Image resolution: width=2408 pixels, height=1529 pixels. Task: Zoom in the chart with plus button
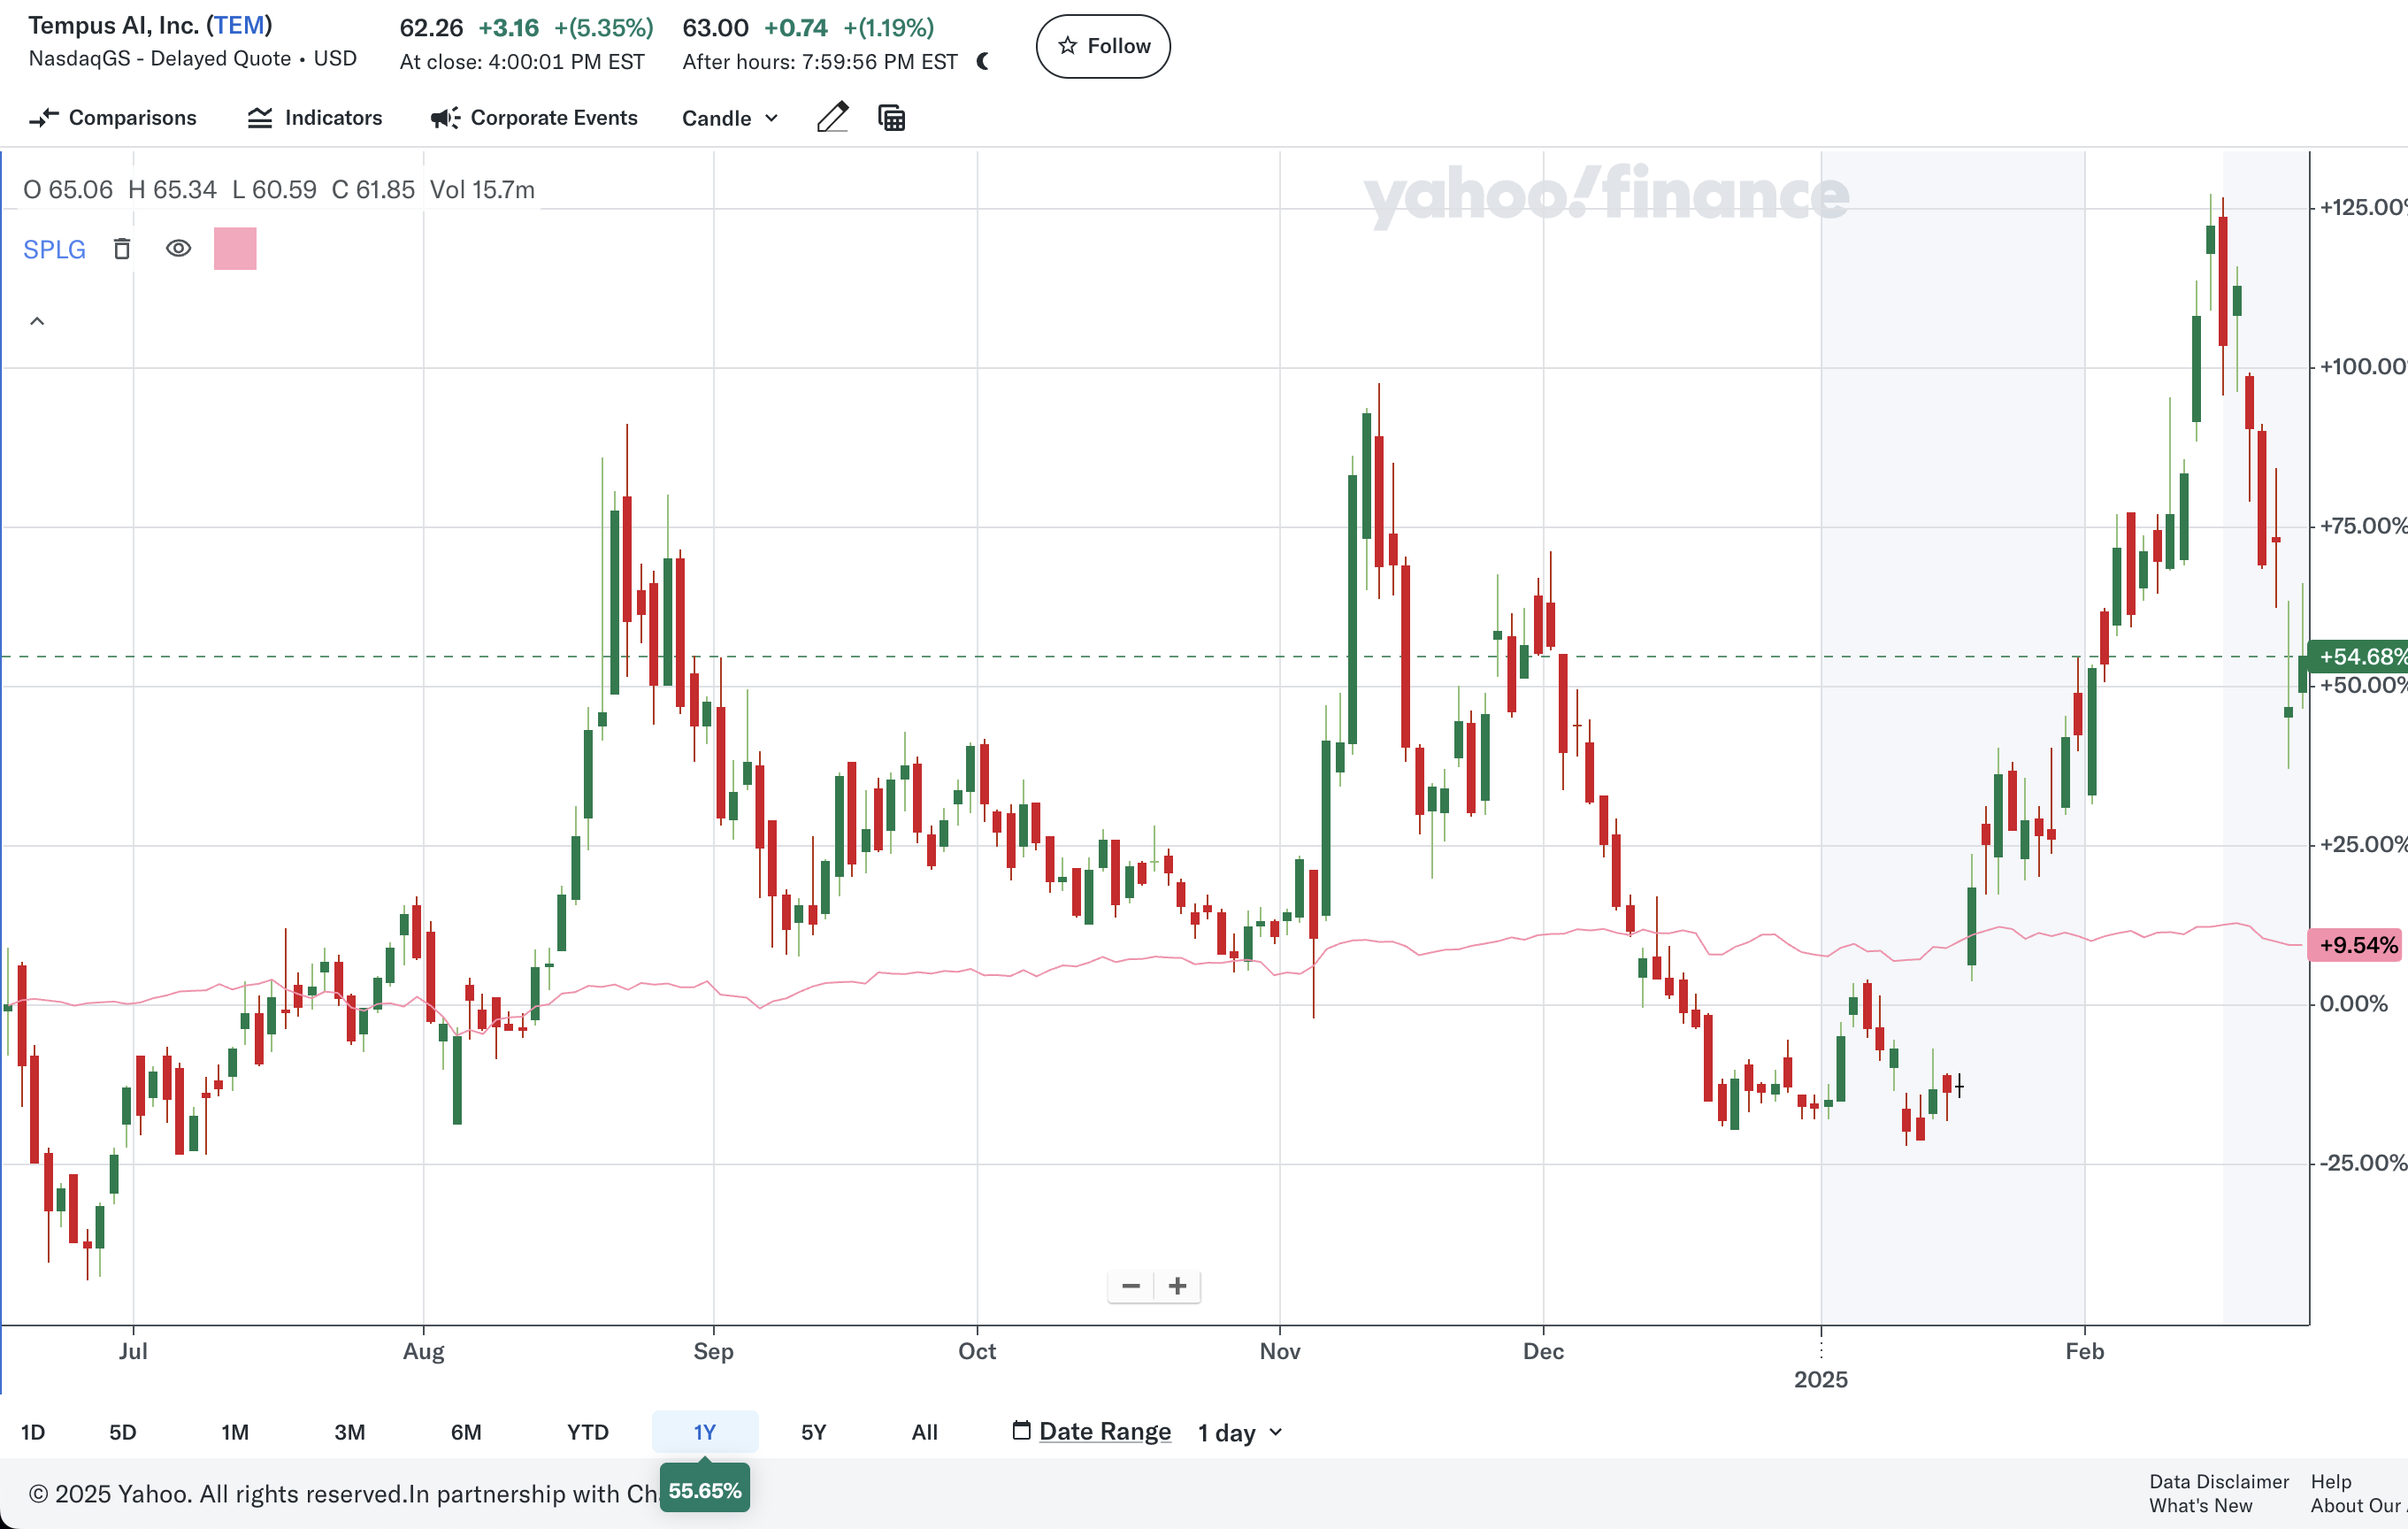point(1178,1286)
